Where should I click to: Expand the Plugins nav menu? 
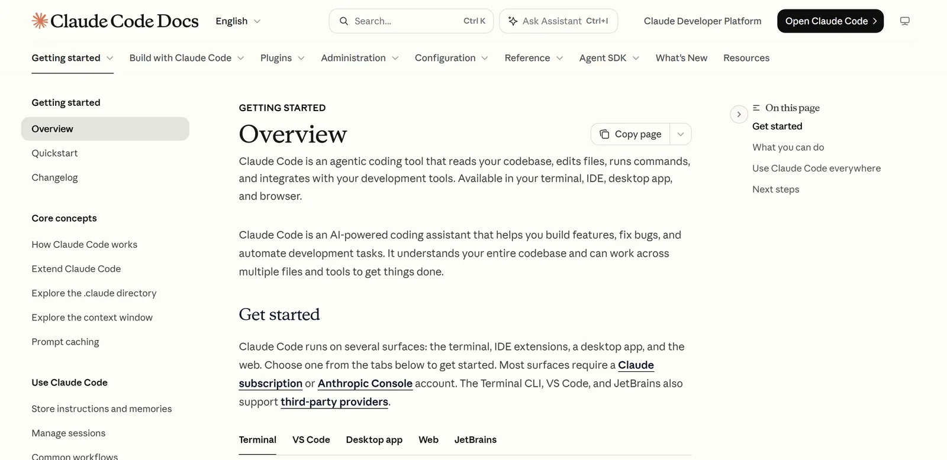[282, 58]
